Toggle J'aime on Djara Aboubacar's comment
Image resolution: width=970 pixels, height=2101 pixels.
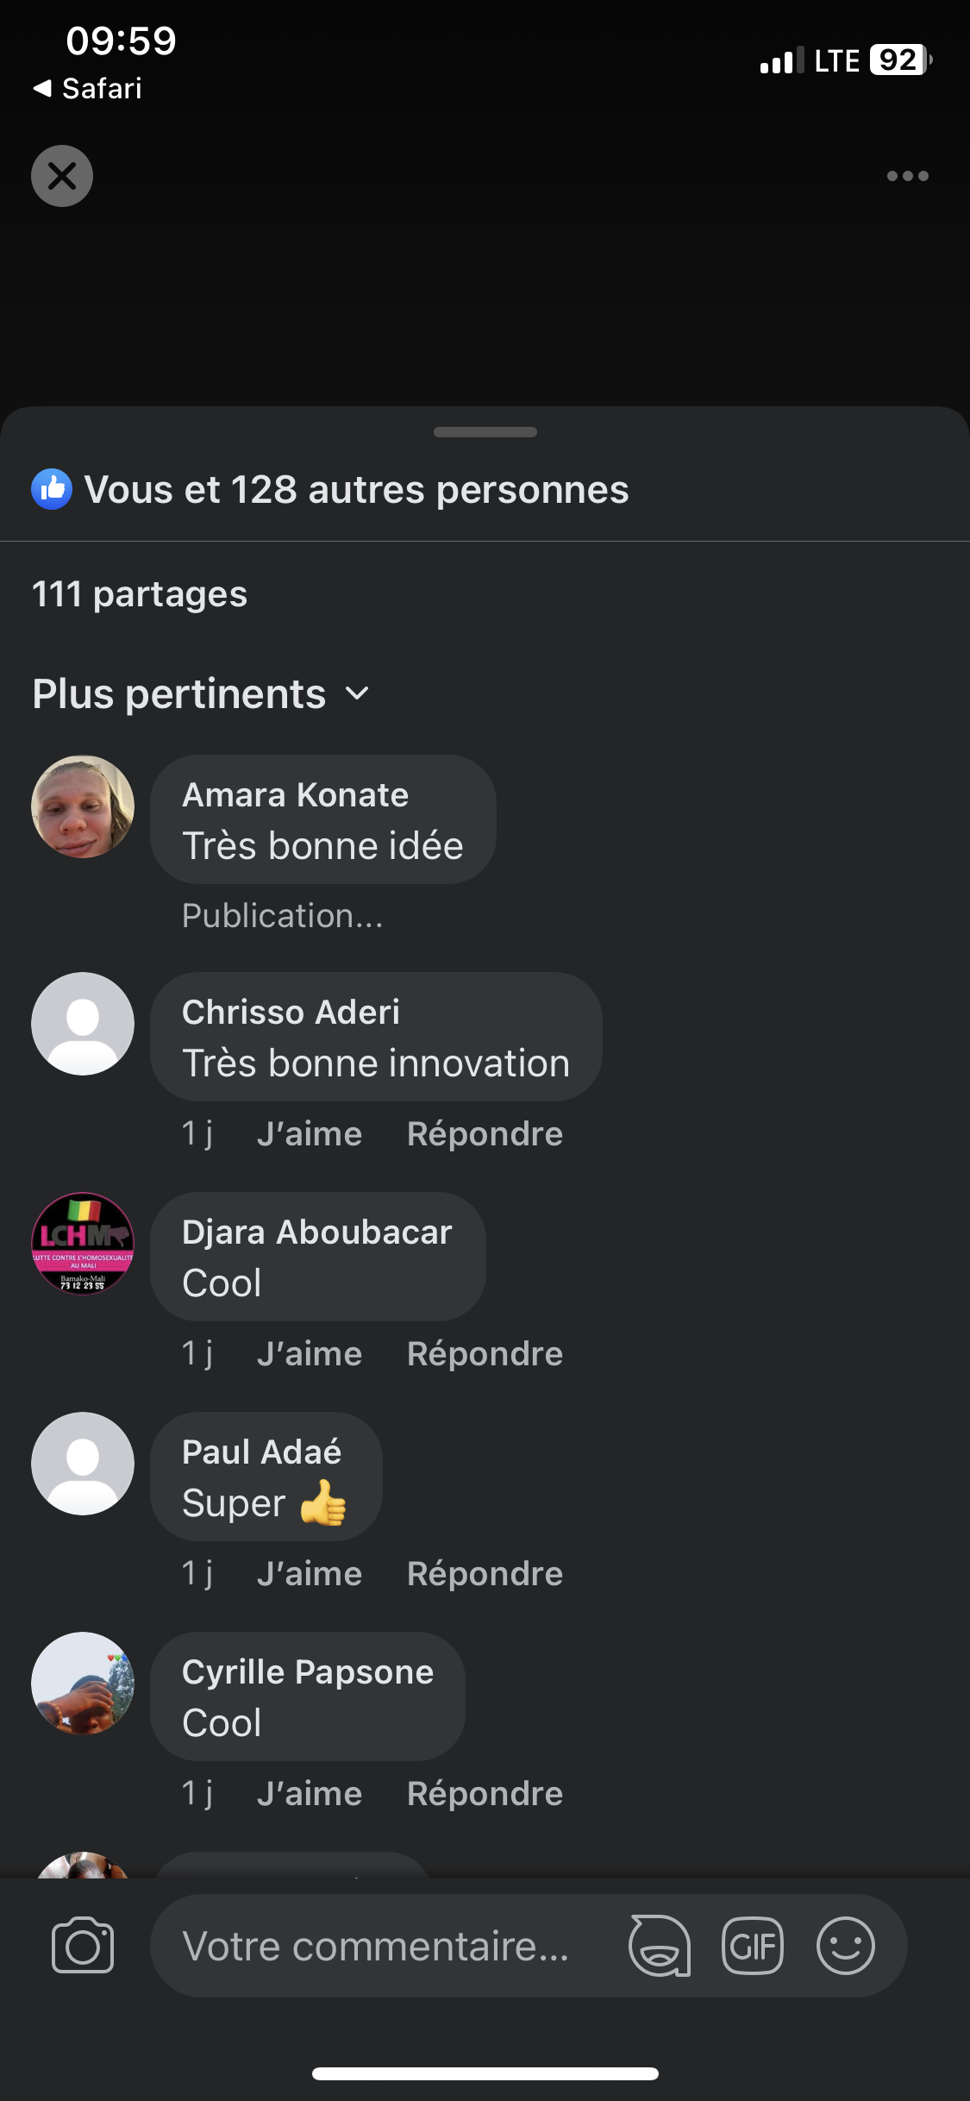pyautogui.click(x=310, y=1353)
